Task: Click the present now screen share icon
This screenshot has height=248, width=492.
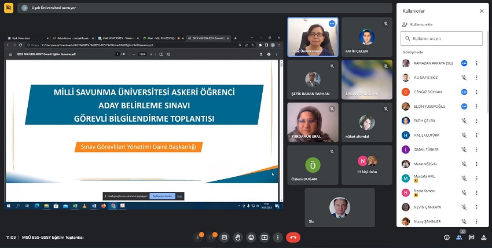Action: click(265, 237)
